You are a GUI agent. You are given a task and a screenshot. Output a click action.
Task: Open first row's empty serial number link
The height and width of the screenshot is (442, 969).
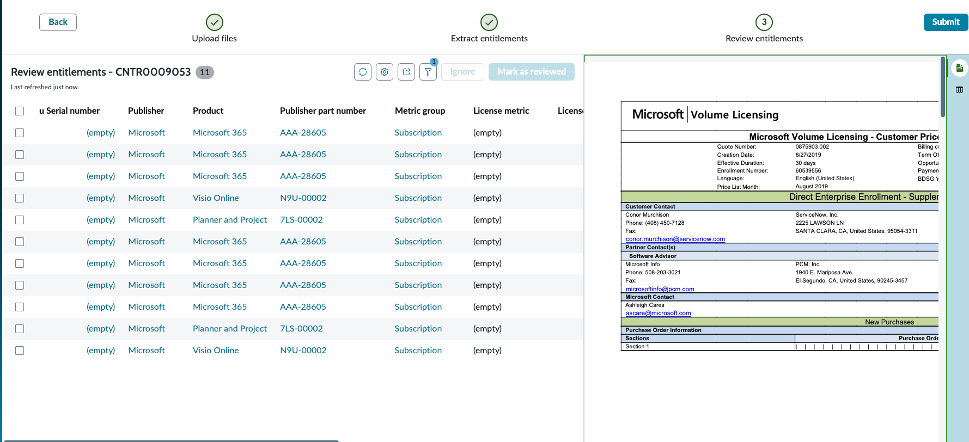(x=101, y=133)
